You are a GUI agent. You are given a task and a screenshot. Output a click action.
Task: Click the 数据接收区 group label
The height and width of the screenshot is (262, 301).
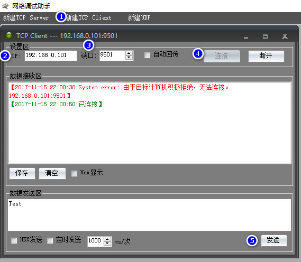tap(25, 76)
